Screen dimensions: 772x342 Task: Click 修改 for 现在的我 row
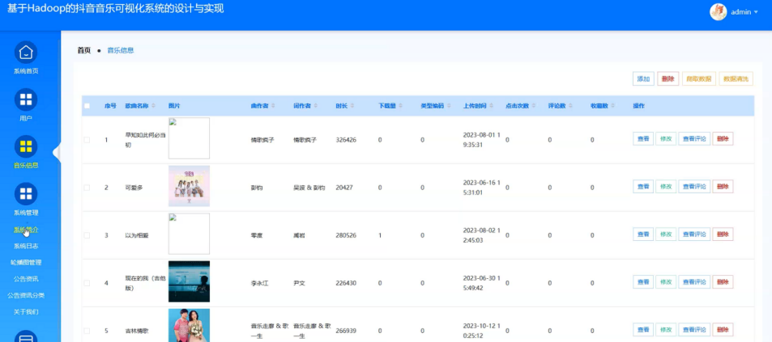(x=666, y=281)
